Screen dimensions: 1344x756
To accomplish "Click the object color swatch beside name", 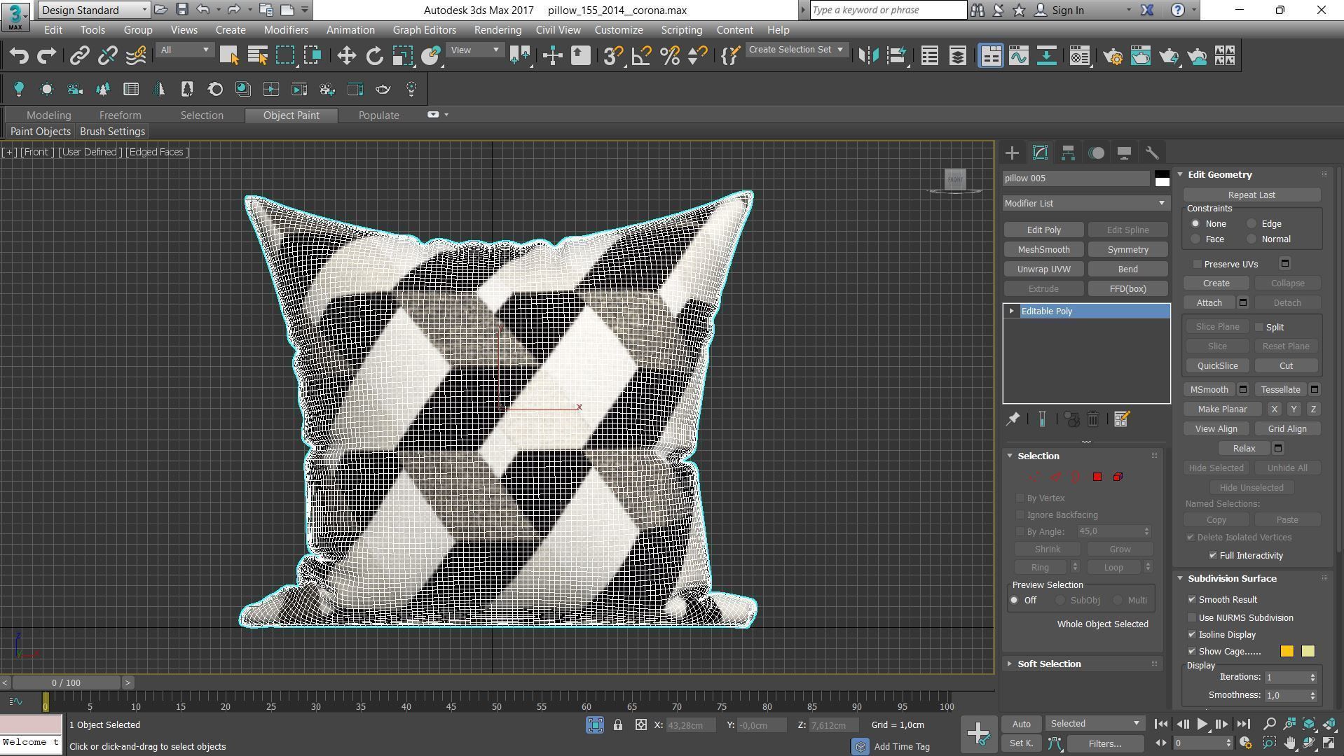I will (1162, 178).
